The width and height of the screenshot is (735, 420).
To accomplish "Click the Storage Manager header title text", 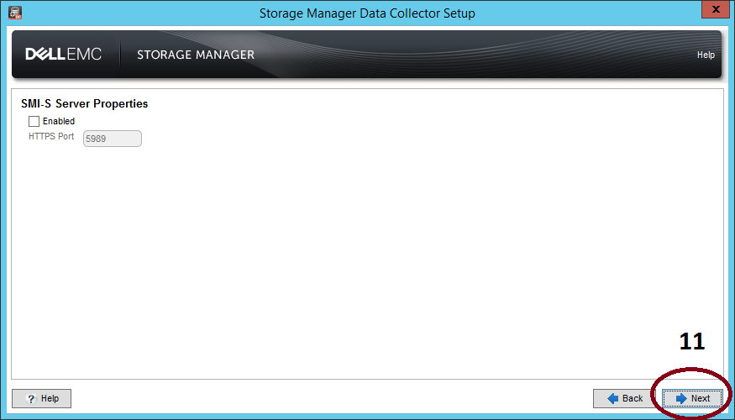I will [195, 55].
